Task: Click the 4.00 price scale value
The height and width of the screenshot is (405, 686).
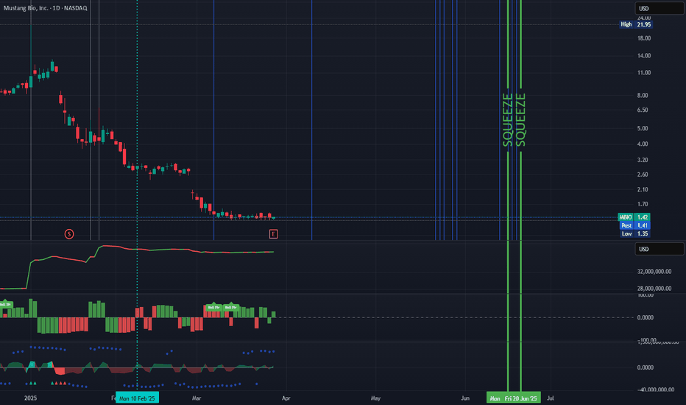Action: pyautogui.click(x=643, y=144)
